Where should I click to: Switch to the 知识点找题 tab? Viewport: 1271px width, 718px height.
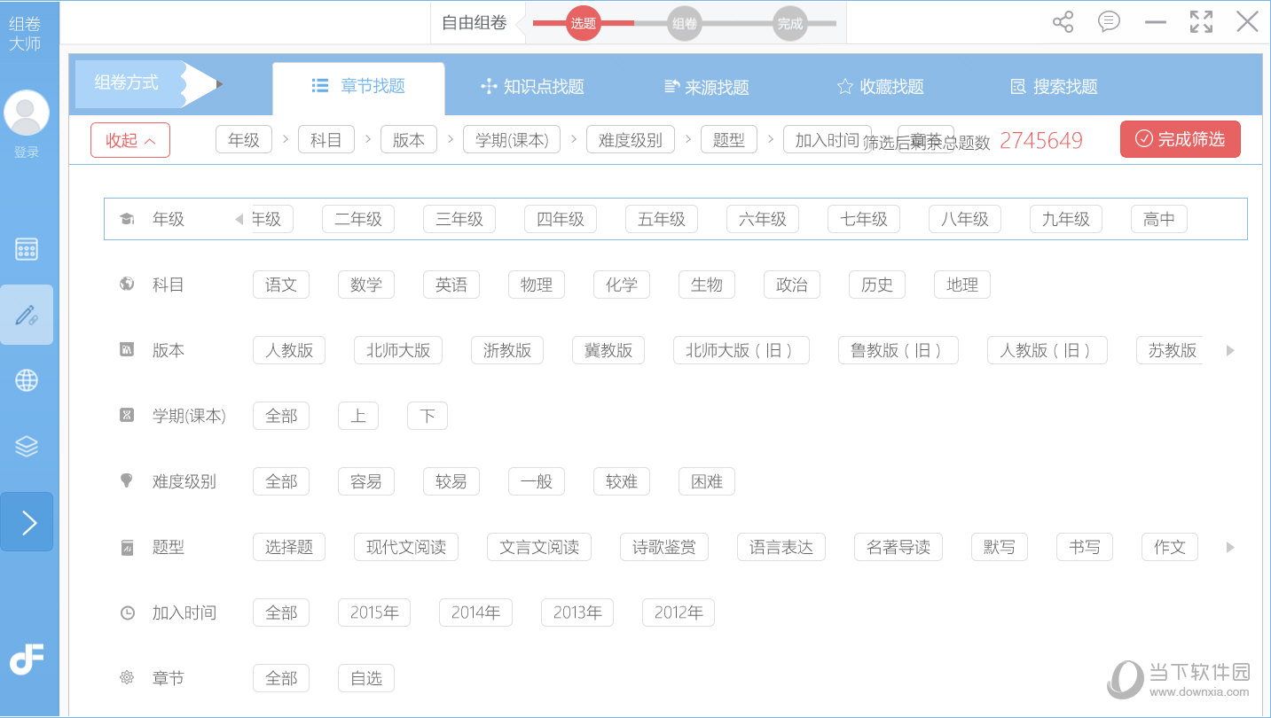(x=532, y=87)
